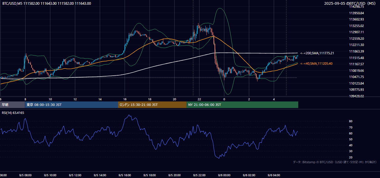Click the 40 SMA label 111205.40
Viewport: 380px width, 178px height.
coord(316,63)
